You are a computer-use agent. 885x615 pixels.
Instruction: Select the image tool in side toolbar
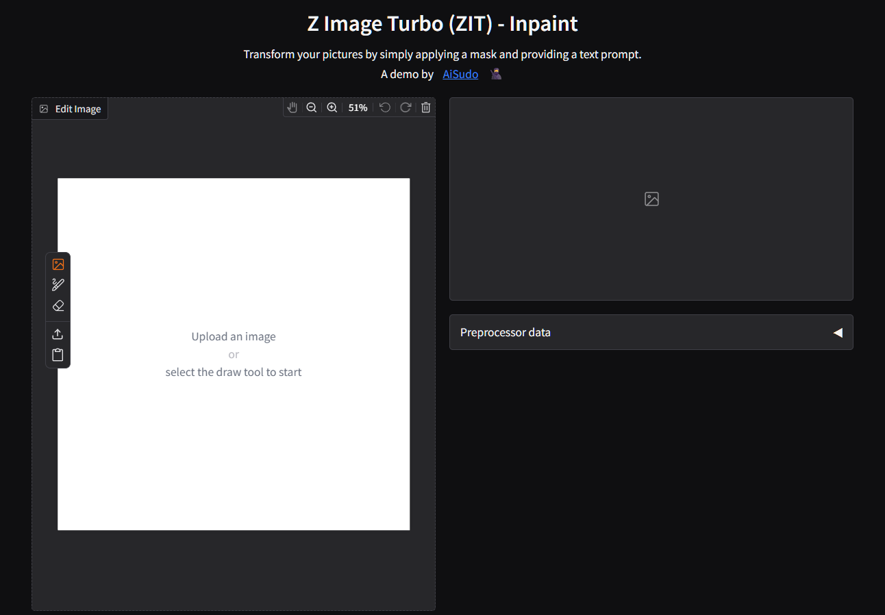pos(58,264)
